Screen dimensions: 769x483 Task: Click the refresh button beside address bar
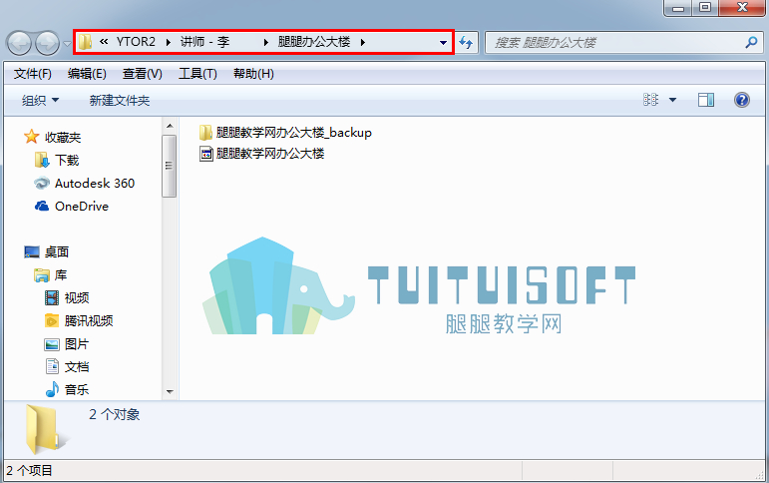466,43
